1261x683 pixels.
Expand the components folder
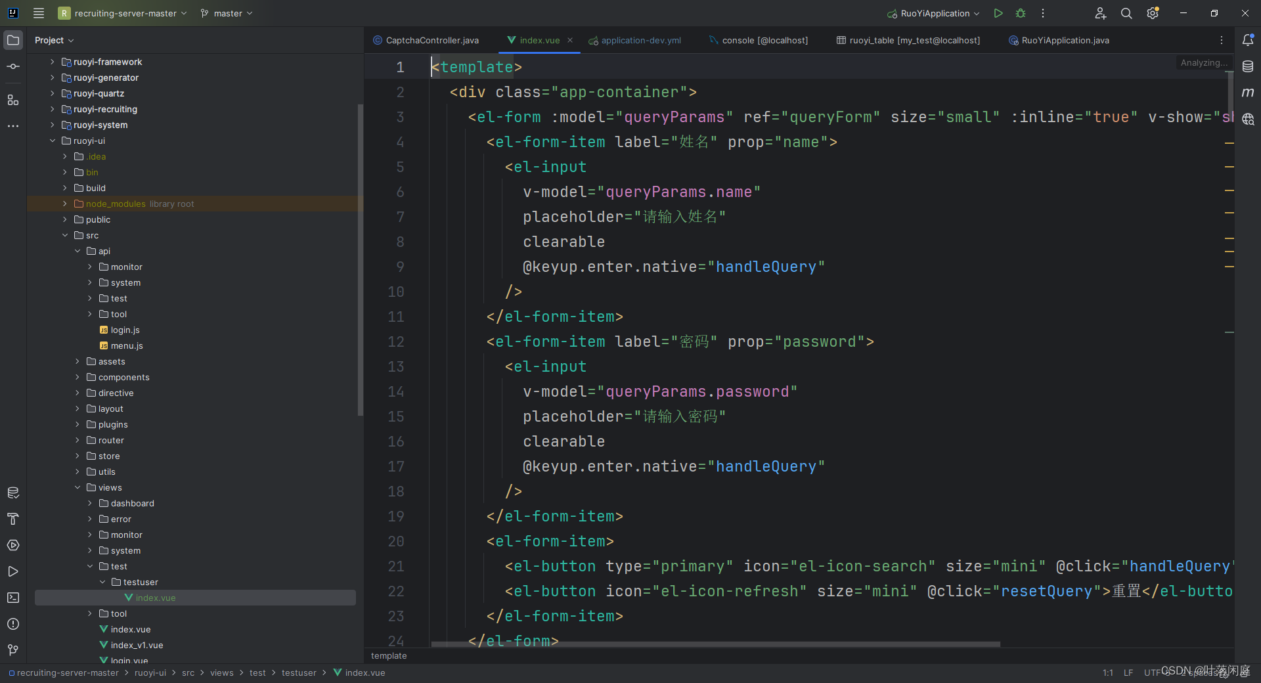point(77,377)
